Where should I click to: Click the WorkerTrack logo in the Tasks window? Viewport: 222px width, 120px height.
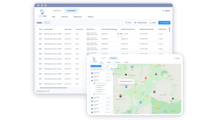coord(42,13)
